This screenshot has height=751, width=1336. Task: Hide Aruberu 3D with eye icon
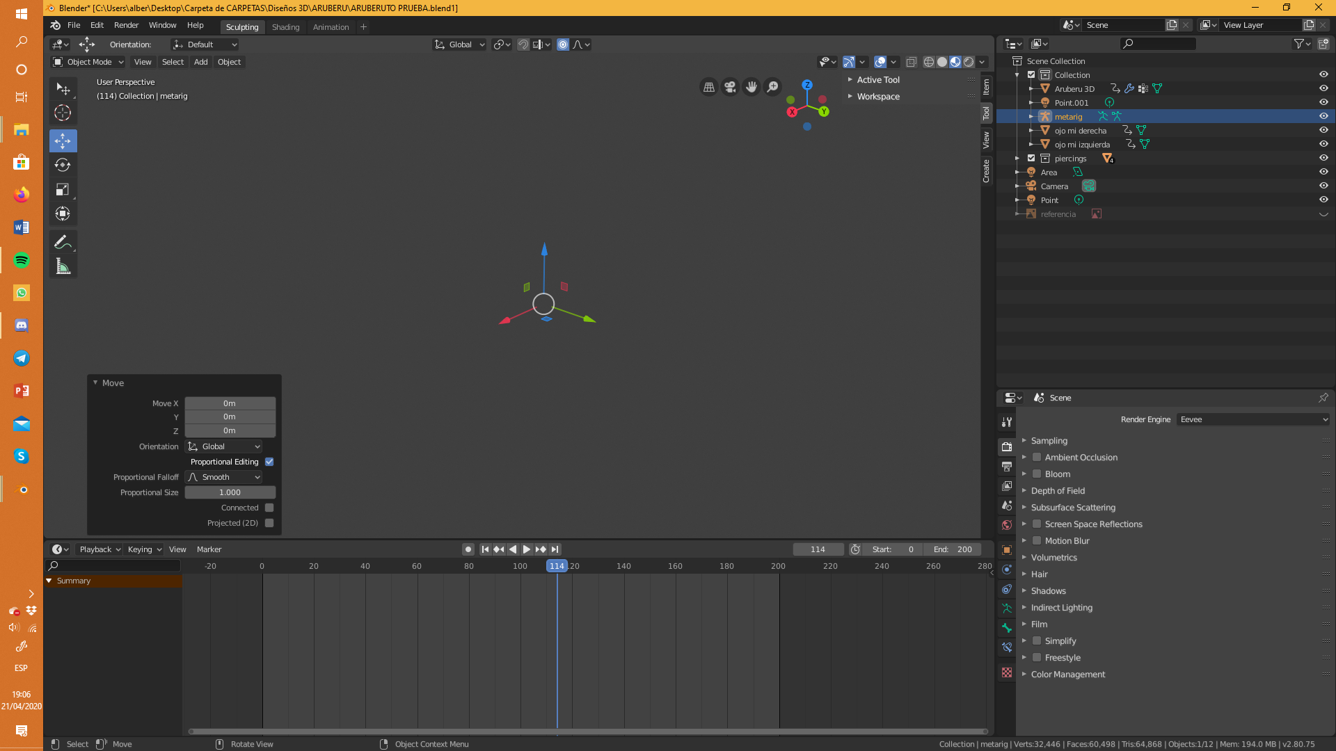pyautogui.click(x=1323, y=88)
